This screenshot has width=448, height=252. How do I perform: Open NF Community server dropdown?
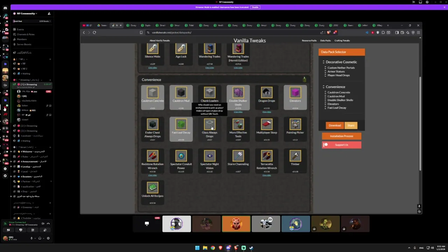27,13
